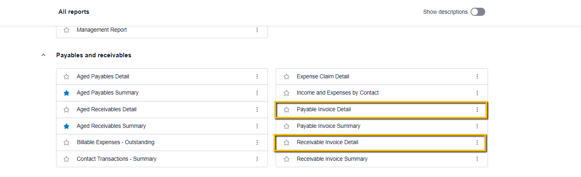This screenshot has width=581, height=177.
Task: Click the Payables and receivables heading
Action: (x=93, y=55)
